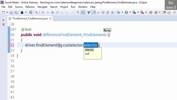Viewport: 177px width, 100px height.
Task: Choose 'null' in the autocomplete popup
Action: coord(87,54)
